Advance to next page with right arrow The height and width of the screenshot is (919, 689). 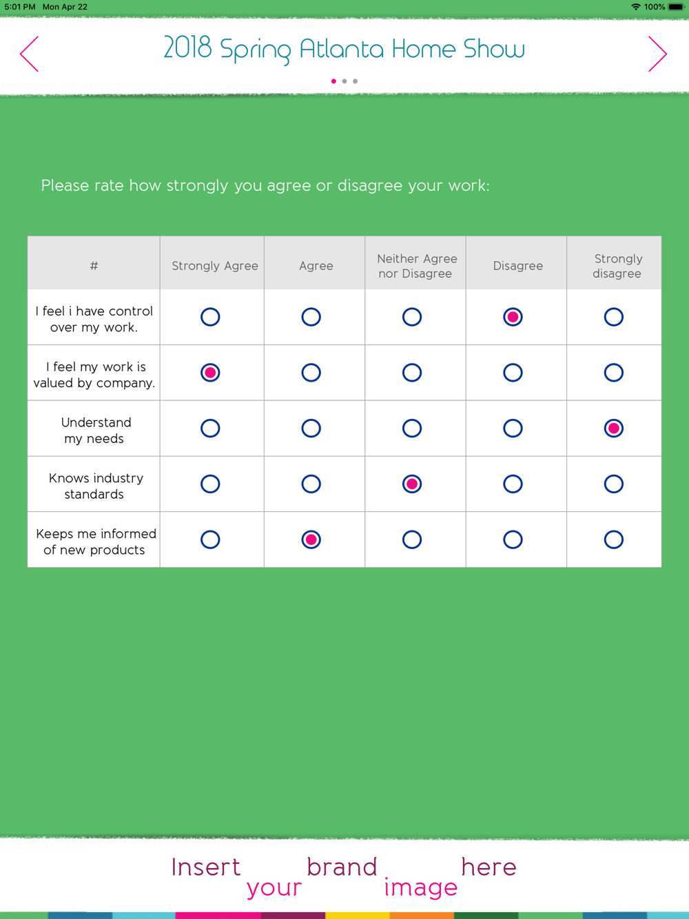tap(657, 54)
